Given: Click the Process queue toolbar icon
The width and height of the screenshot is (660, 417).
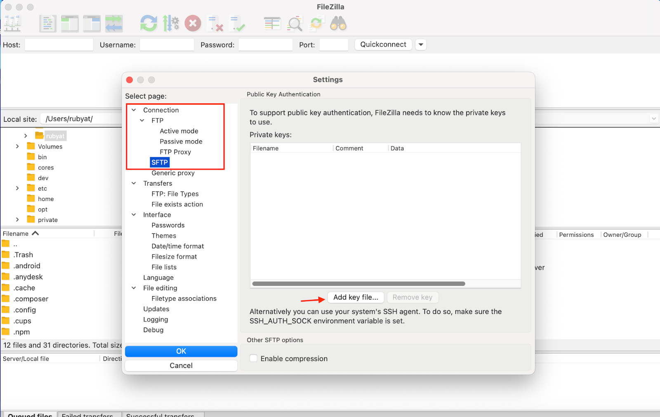Looking at the screenshot, I should coord(171,24).
